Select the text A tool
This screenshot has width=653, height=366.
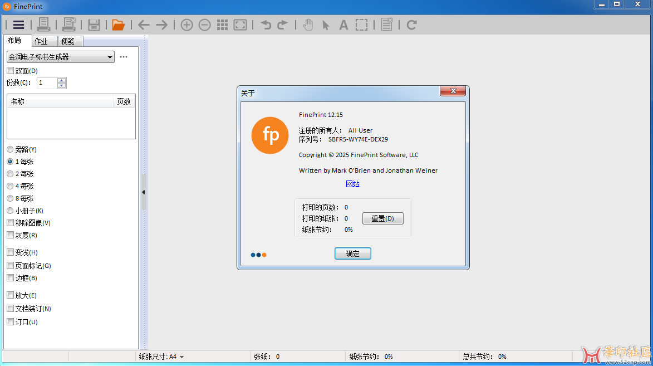(x=343, y=25)
